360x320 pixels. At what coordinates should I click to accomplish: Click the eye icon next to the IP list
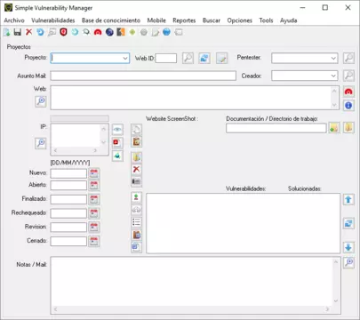click(x=117, y=129)
